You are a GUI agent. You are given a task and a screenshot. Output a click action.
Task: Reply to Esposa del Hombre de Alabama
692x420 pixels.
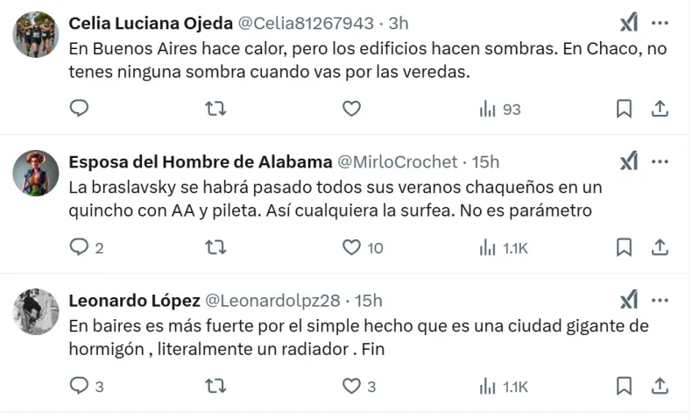[79, 247]
